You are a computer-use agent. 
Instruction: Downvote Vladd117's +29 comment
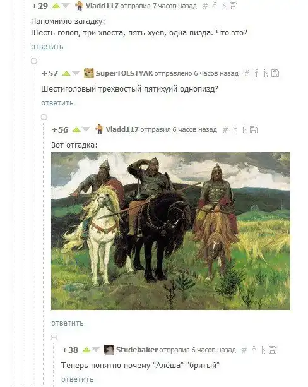(x=66, y=6)
